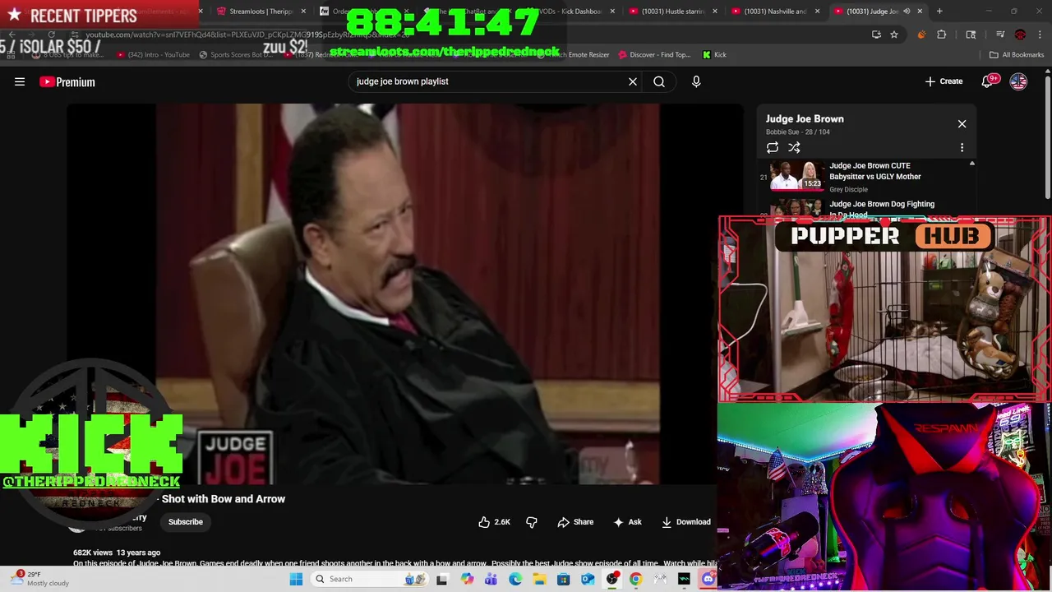Open Outlook from the taskbar
1052x592 pixels.
(588, 579)
